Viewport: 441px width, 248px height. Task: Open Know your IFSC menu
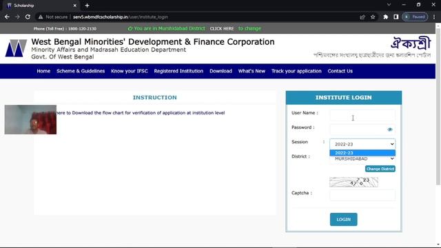coord(130,71)
